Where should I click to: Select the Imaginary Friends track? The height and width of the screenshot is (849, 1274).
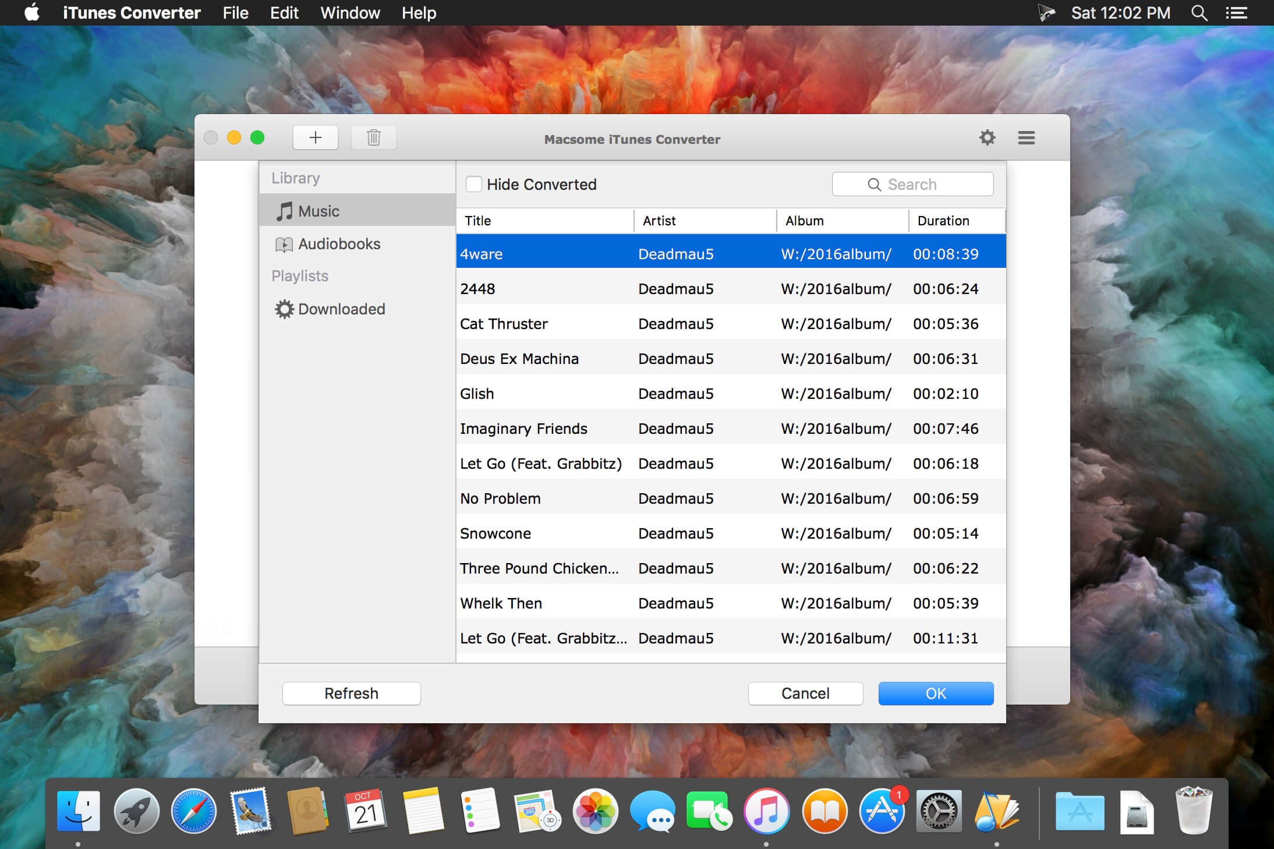tap(582, 429)
